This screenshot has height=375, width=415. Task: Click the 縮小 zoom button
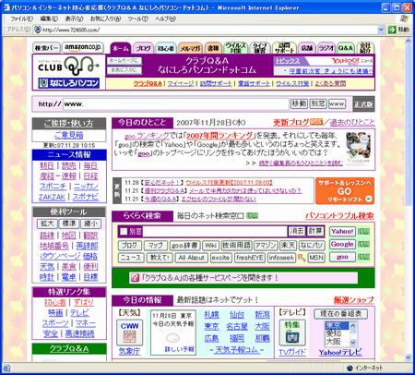90,224
